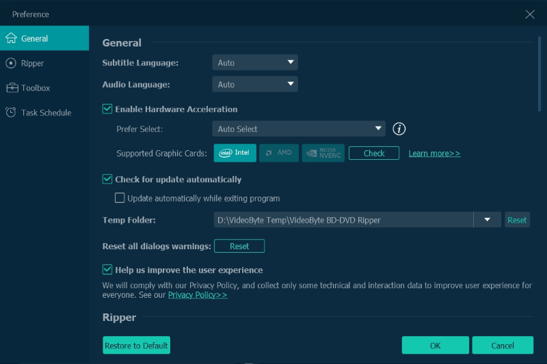Open the Subtitle Language dropdown
This screenshot has width=547, height=364.
[254, 63]
